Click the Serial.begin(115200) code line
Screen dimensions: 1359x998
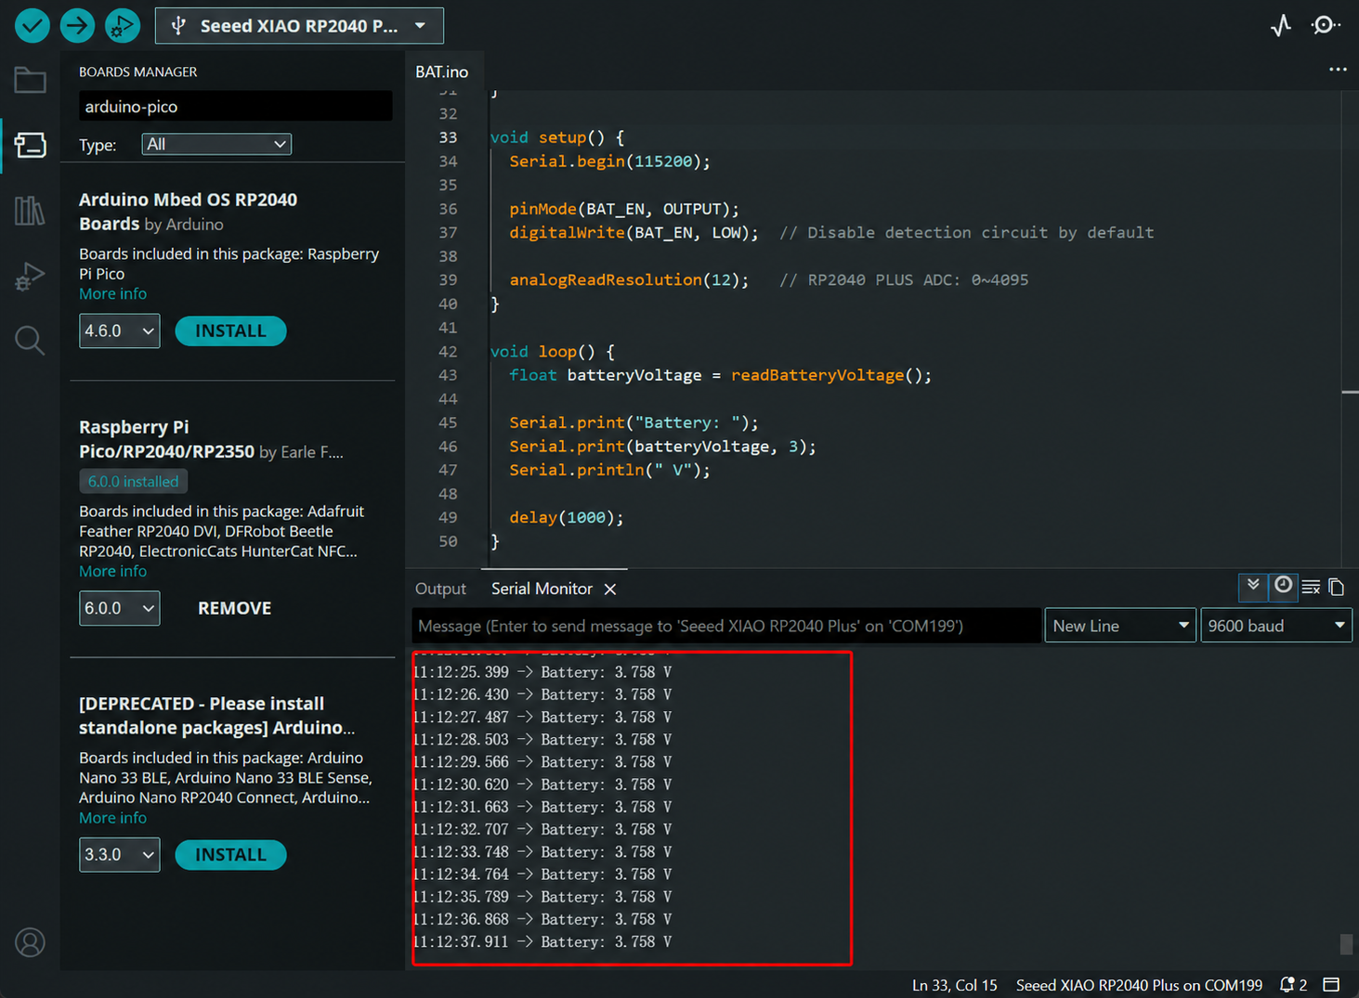[609, 162]
